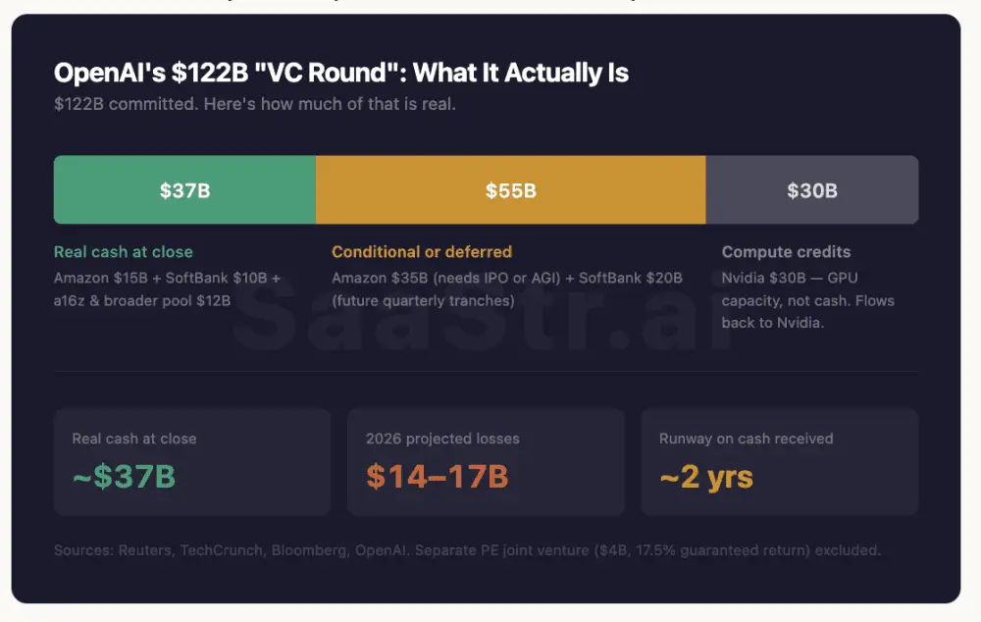
Task: Click the gray $30B bar segment
Action: [811, 190]
